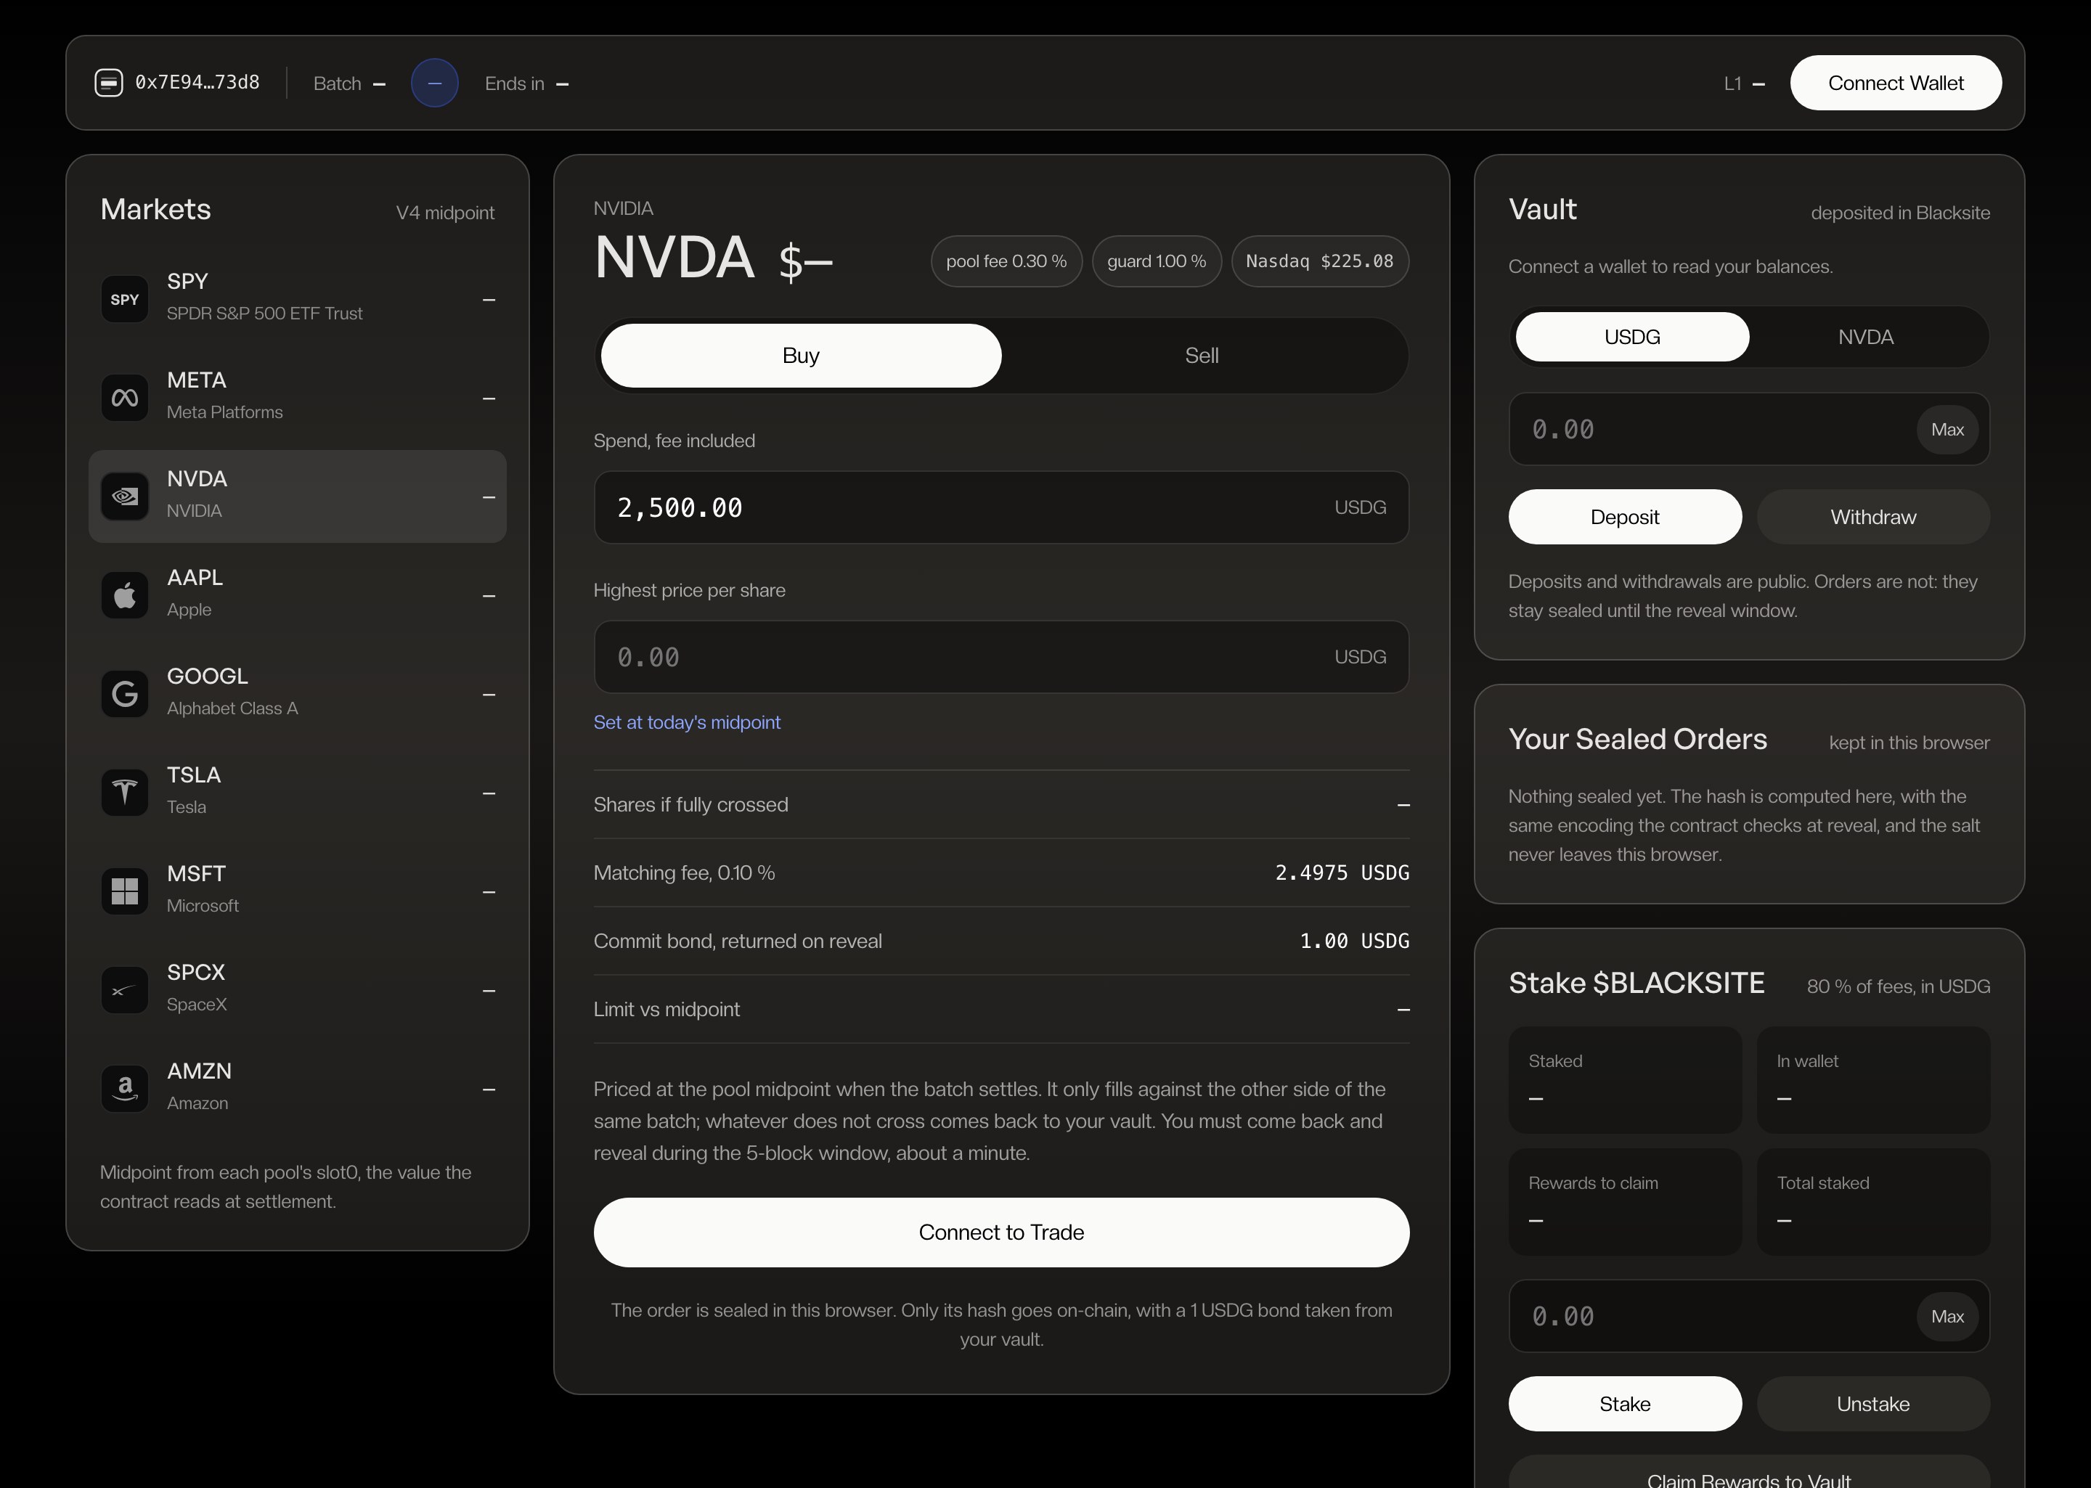Switch order side to Sell
This screenshot has width=2091, height=1488.
(x=1202, y=356)
